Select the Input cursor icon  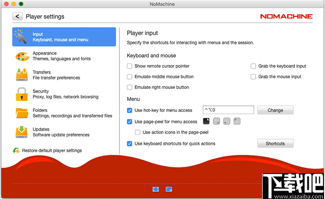click(21, 36)
